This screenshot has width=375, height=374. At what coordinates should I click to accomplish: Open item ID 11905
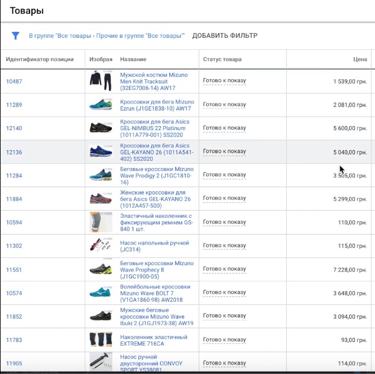coord(14,363)
